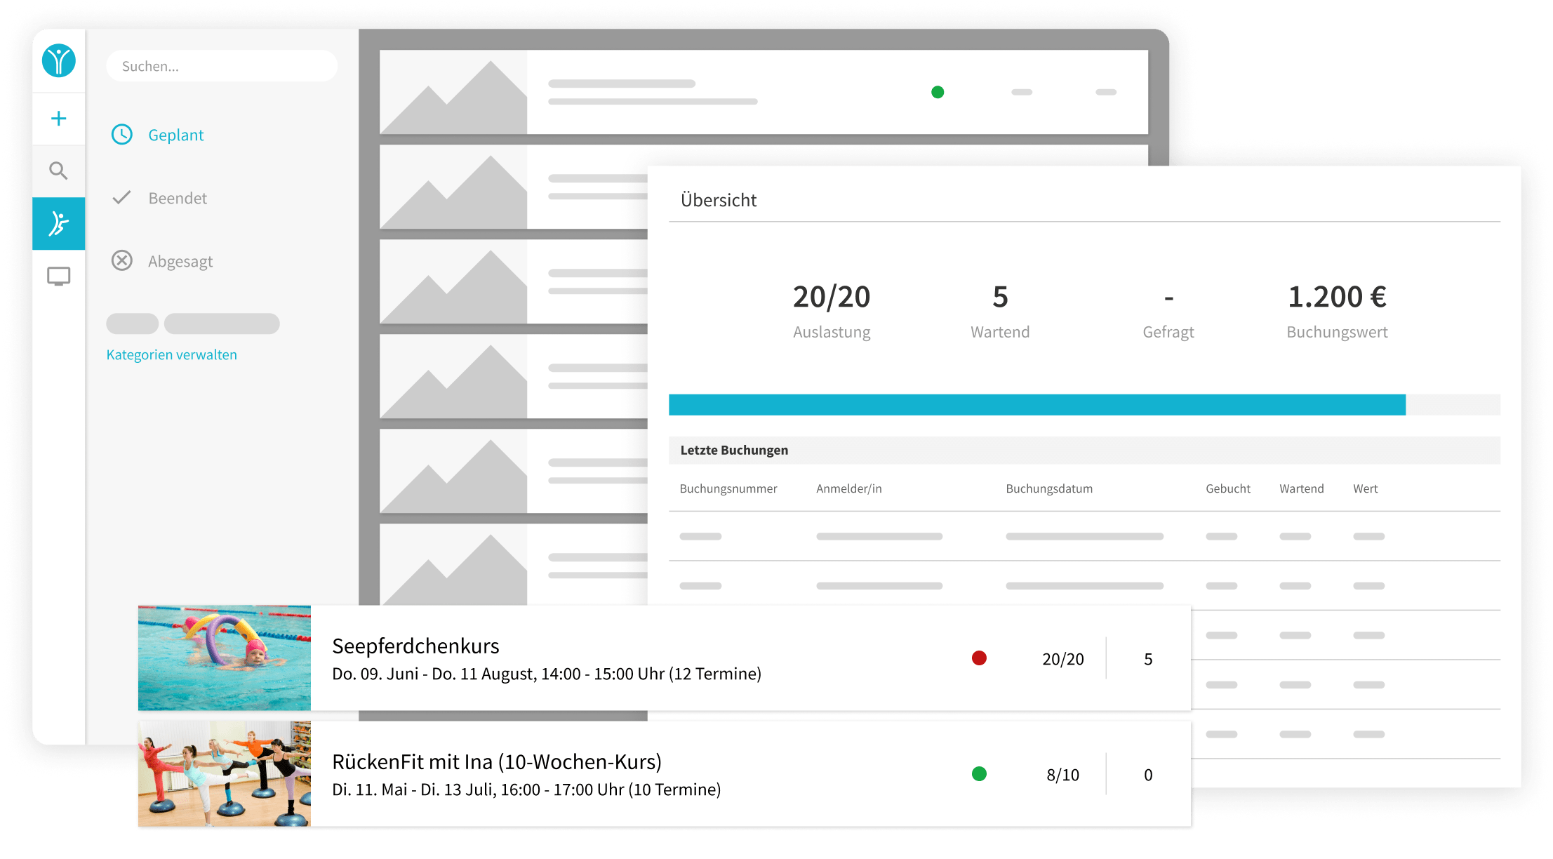Click the Buchungsdatum column header
This screenshot has width=1553, height=859.
click(x=1049, y=488)
